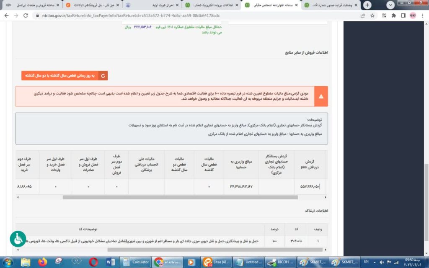Bookmark this page with the star icon
This screenshot has height=268, width=429.
pos(372,15)
